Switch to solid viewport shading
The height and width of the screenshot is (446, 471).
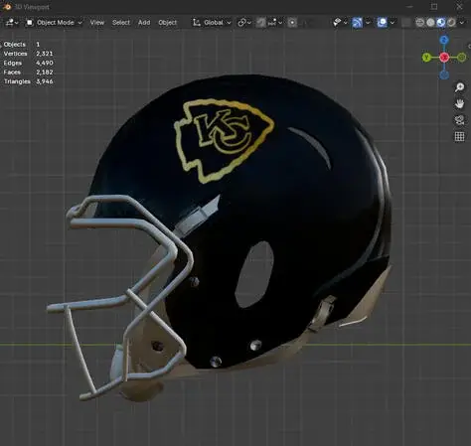pyautogui.click(x=430, y=23)
